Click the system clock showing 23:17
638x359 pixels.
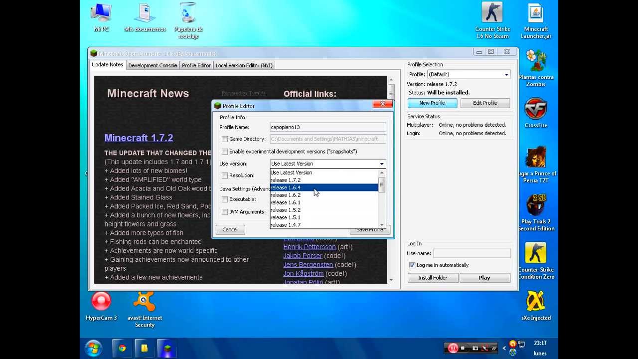click(x=540, y=343)
